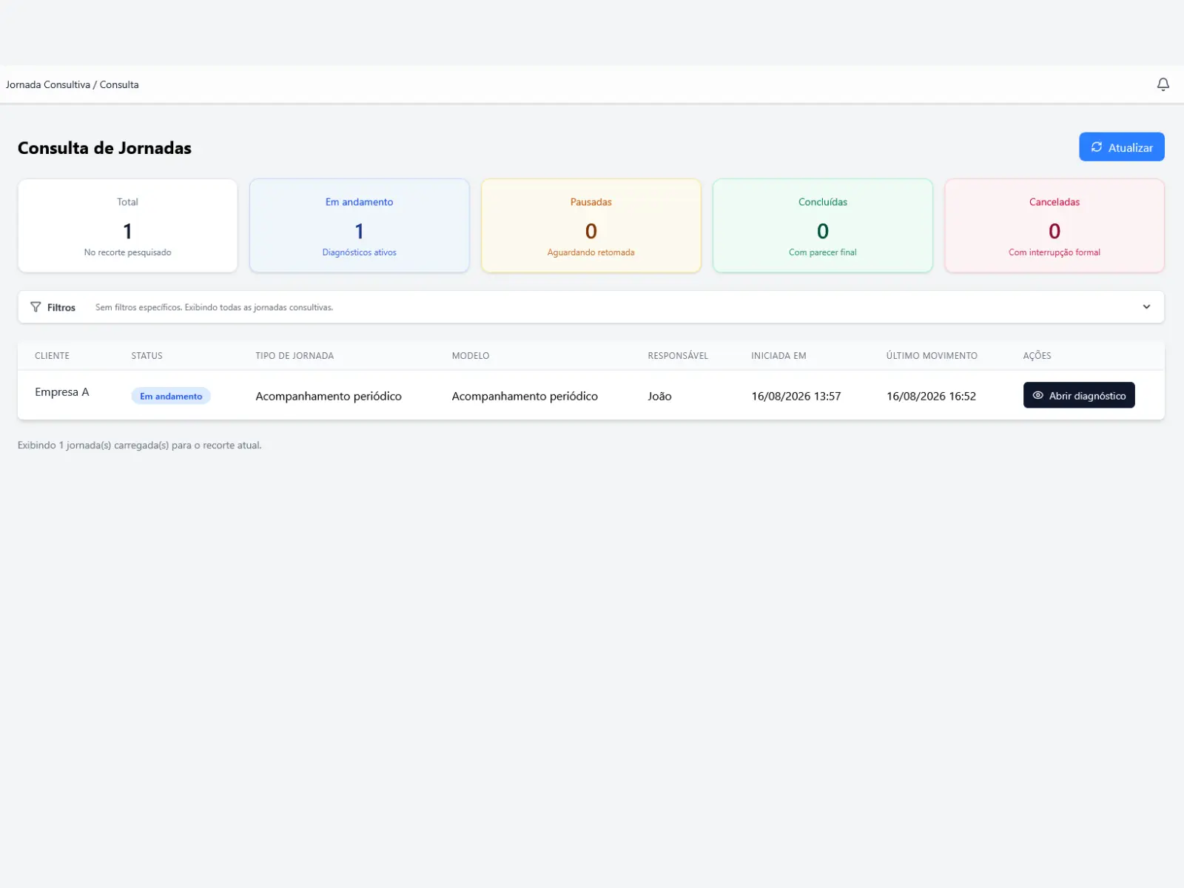Select the Pausadas summary card
1184x888 pixels.
pos(591,226)
